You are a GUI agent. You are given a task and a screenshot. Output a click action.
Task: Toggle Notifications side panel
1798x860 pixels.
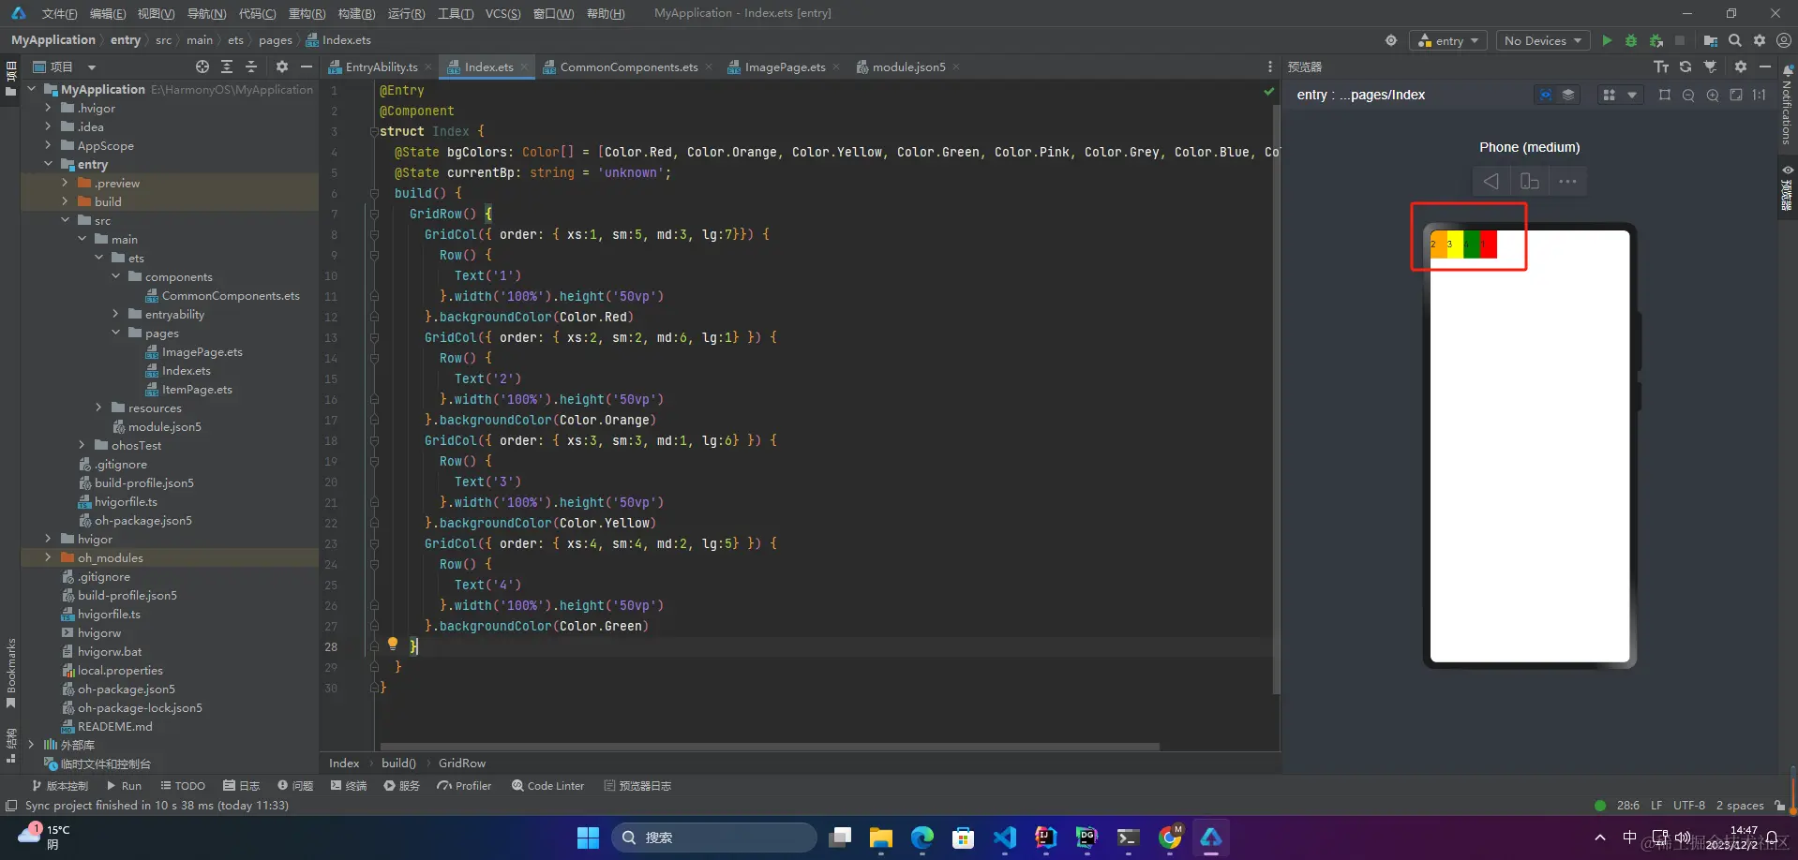[x=1788, y=103]
